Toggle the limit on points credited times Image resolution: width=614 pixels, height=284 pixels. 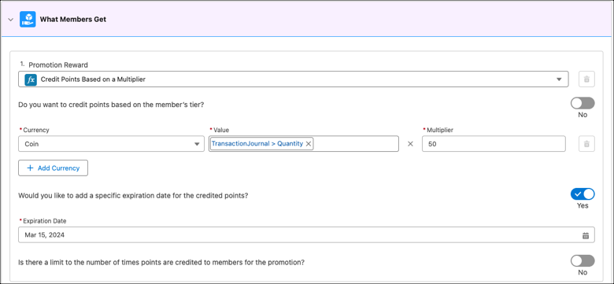(x=583, y=261)
